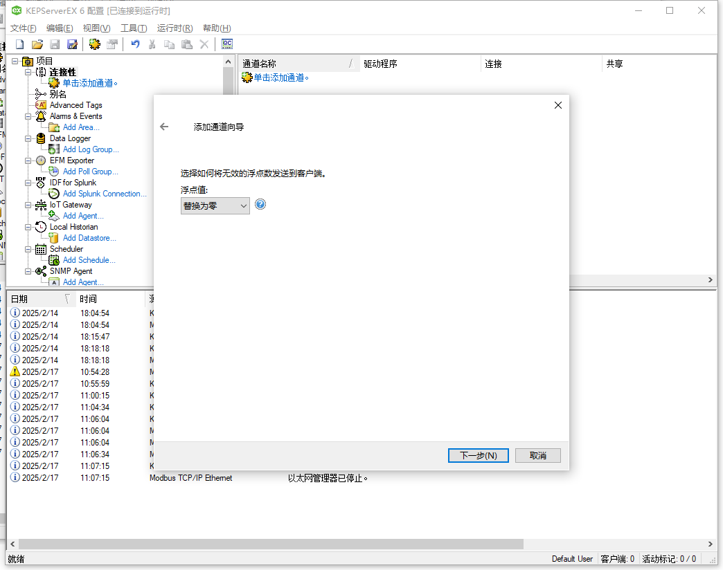Collapse the 连接性 tree node
Screen dimensions: 723x570
point(28,72)
